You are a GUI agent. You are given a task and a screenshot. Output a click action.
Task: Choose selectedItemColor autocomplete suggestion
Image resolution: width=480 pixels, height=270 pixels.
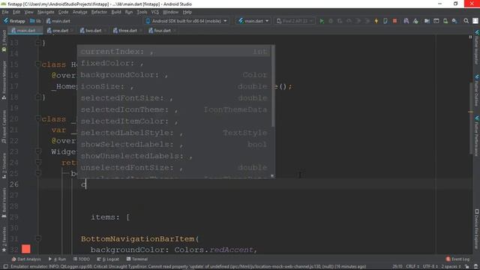click(174, 121)
